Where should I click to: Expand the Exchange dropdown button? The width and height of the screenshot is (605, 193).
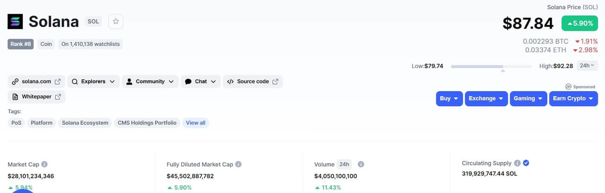pos(486,99)
